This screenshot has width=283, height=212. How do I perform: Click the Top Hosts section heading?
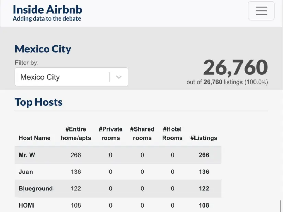click(39, 102)
